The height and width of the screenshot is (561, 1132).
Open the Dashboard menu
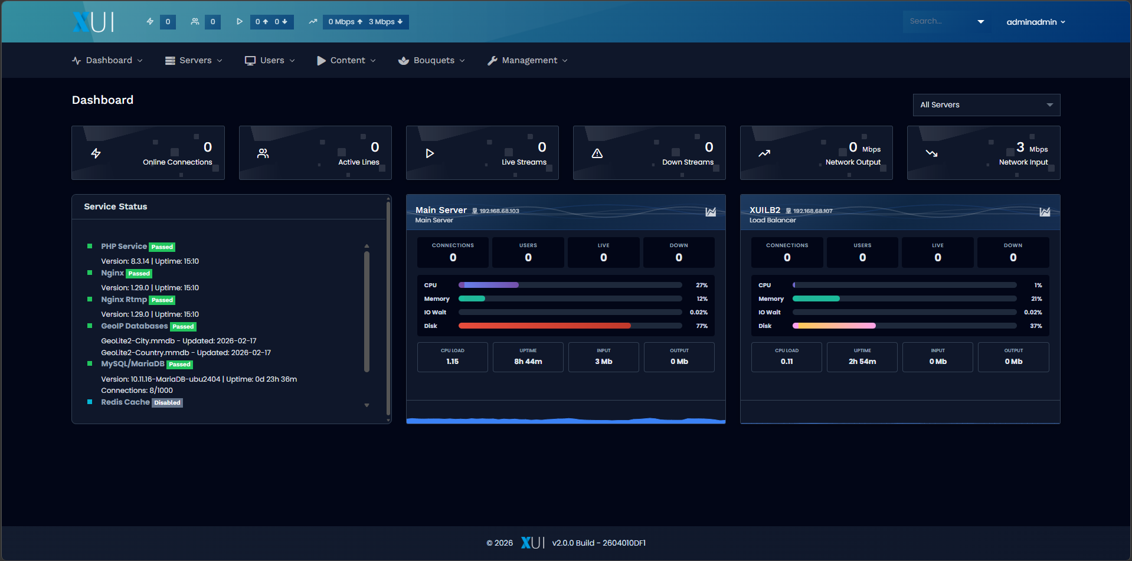tap(107, 60)
